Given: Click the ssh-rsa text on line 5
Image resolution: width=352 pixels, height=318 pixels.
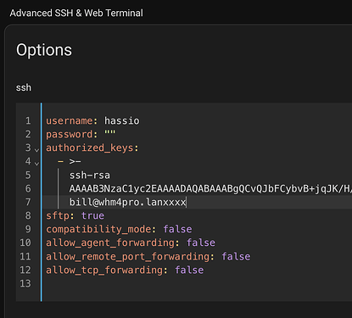Looking at the screenshot, I should 90,176.
